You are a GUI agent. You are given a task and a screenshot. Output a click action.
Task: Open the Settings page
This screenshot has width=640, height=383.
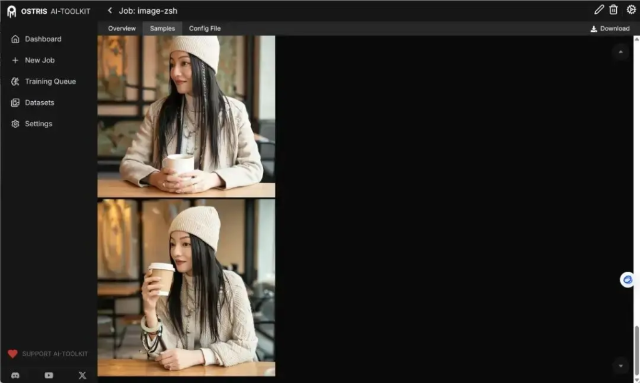[37, 124]
